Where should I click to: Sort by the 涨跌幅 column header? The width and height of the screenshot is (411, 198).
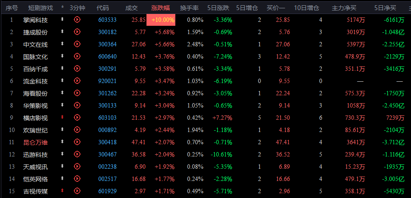160,8
